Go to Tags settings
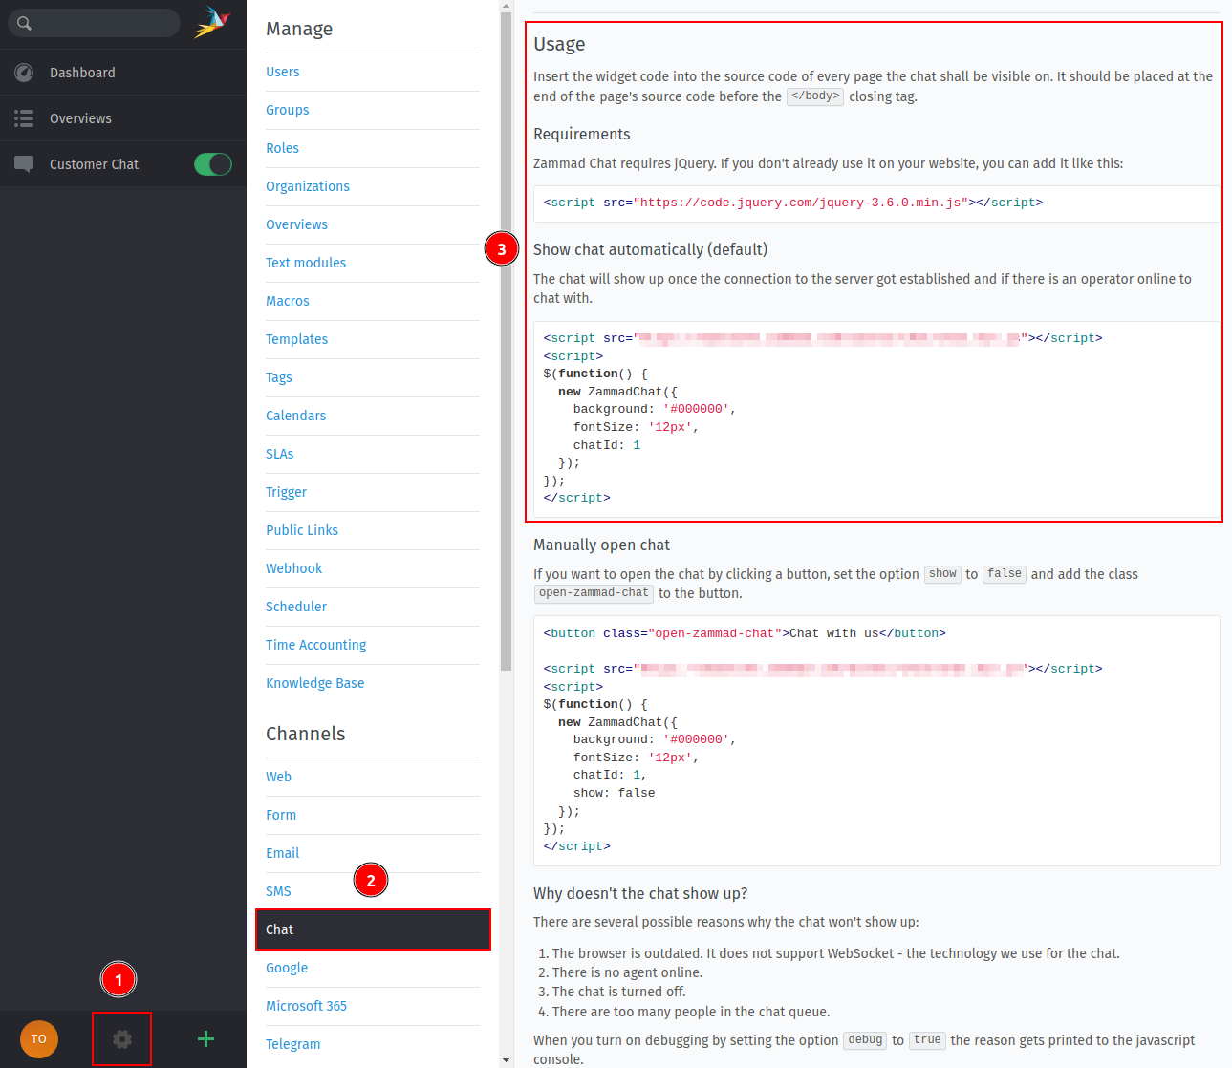Image resolution: width=1232 pixels, height=1068 pixels. [279, 377]
